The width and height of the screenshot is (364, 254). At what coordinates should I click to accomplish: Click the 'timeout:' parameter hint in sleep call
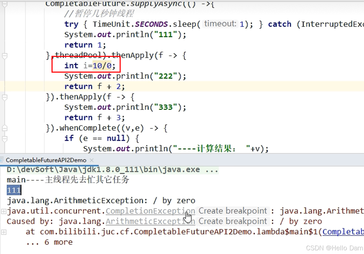coord(220,24)
